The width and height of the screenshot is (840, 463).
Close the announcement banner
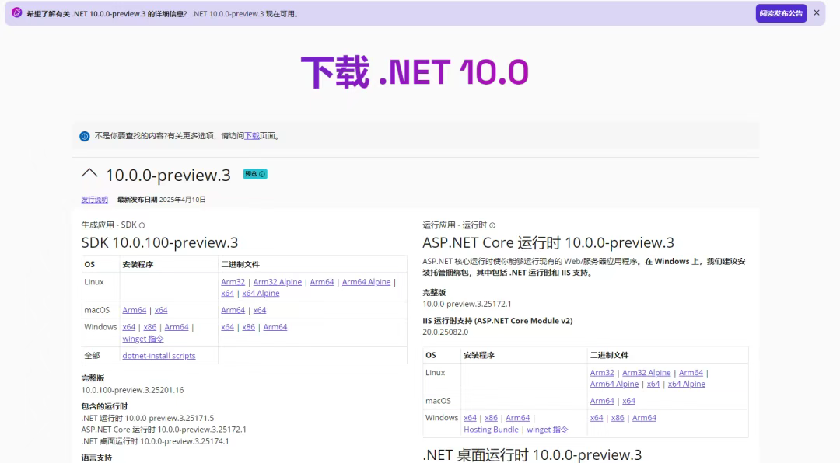(x=817, y=13)
